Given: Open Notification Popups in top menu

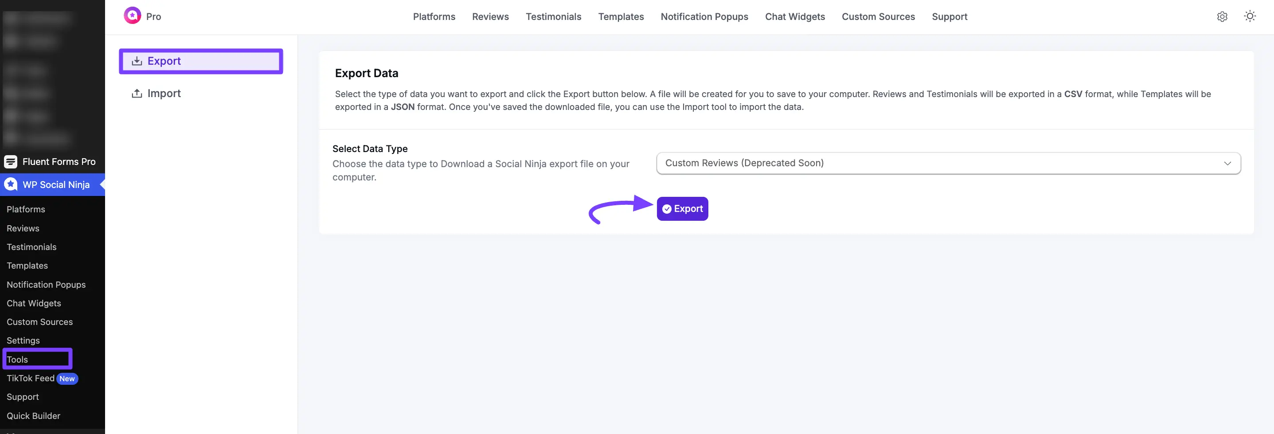Looking at the screenshot, I should point(704,17).
